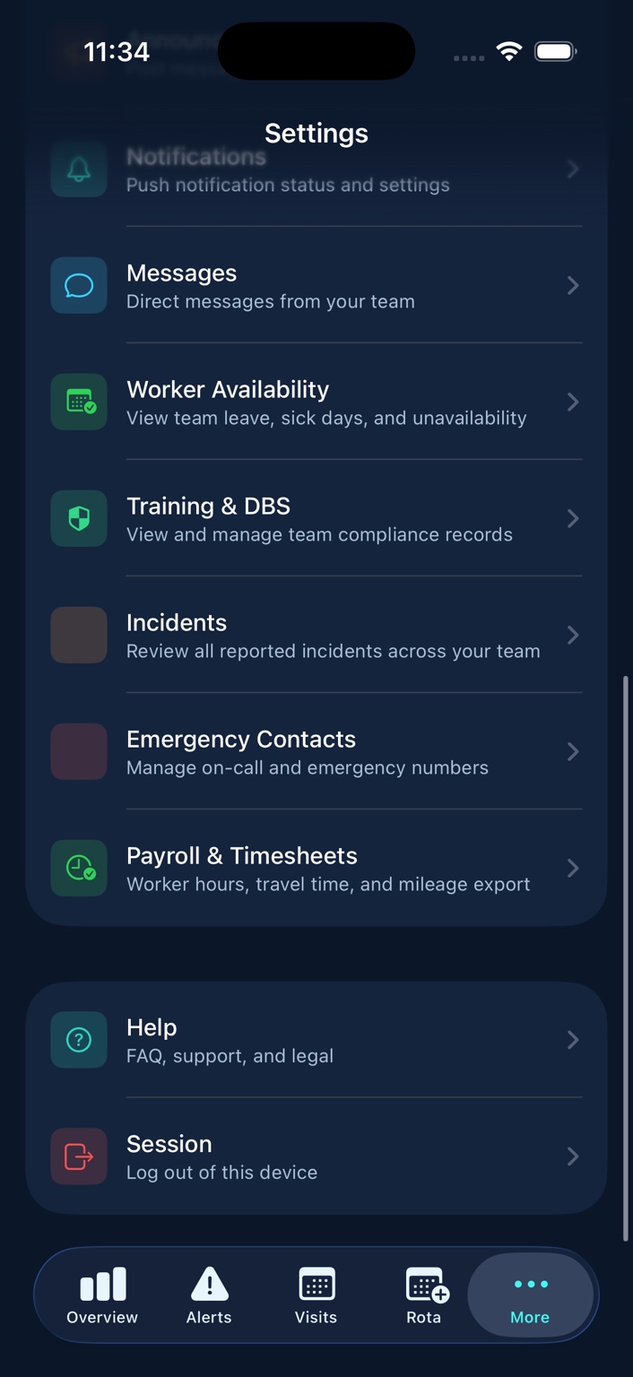The height and width of the screenshot is (1377, 633).
Task: Tap the Visits calendar icon
Action: (x=316, y=1284)
